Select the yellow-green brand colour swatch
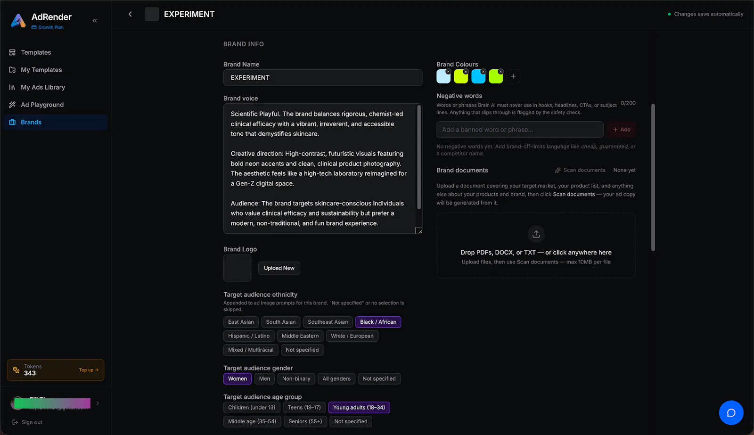Screen dimensions: 754x435 [460, 77]
